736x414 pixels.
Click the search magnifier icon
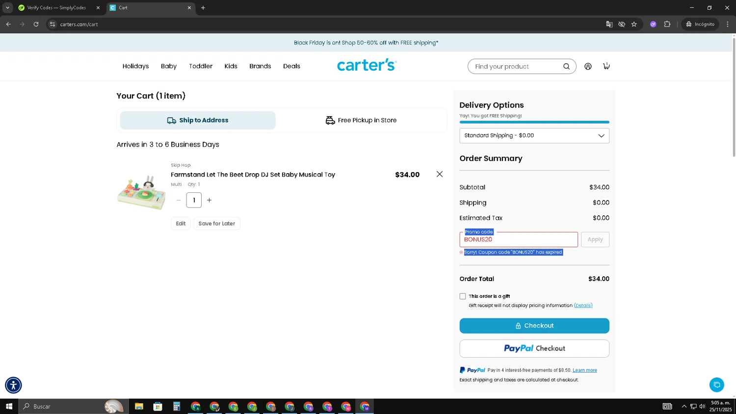[x=566, y=66]
